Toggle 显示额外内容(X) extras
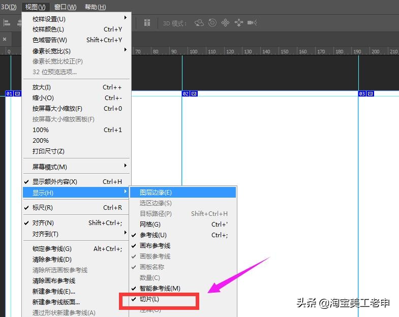Screen dimensions: 399x317 pos(77,182)
